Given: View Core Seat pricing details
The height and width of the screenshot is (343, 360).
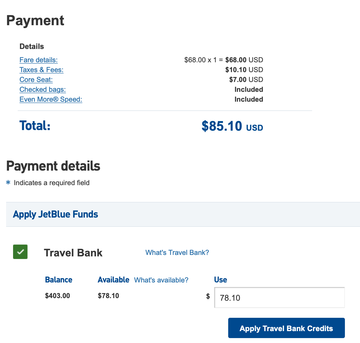Looking at the screenshot, I should pyautogui.click(x=36, y=80).
